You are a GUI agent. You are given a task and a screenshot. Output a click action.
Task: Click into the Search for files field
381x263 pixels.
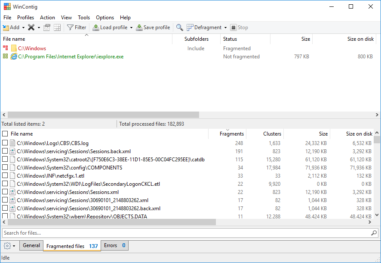pyautogui.click(x=185, y=233)
